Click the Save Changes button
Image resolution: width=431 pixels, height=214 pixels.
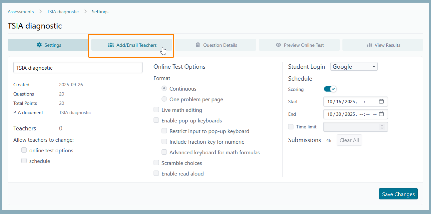398,194
